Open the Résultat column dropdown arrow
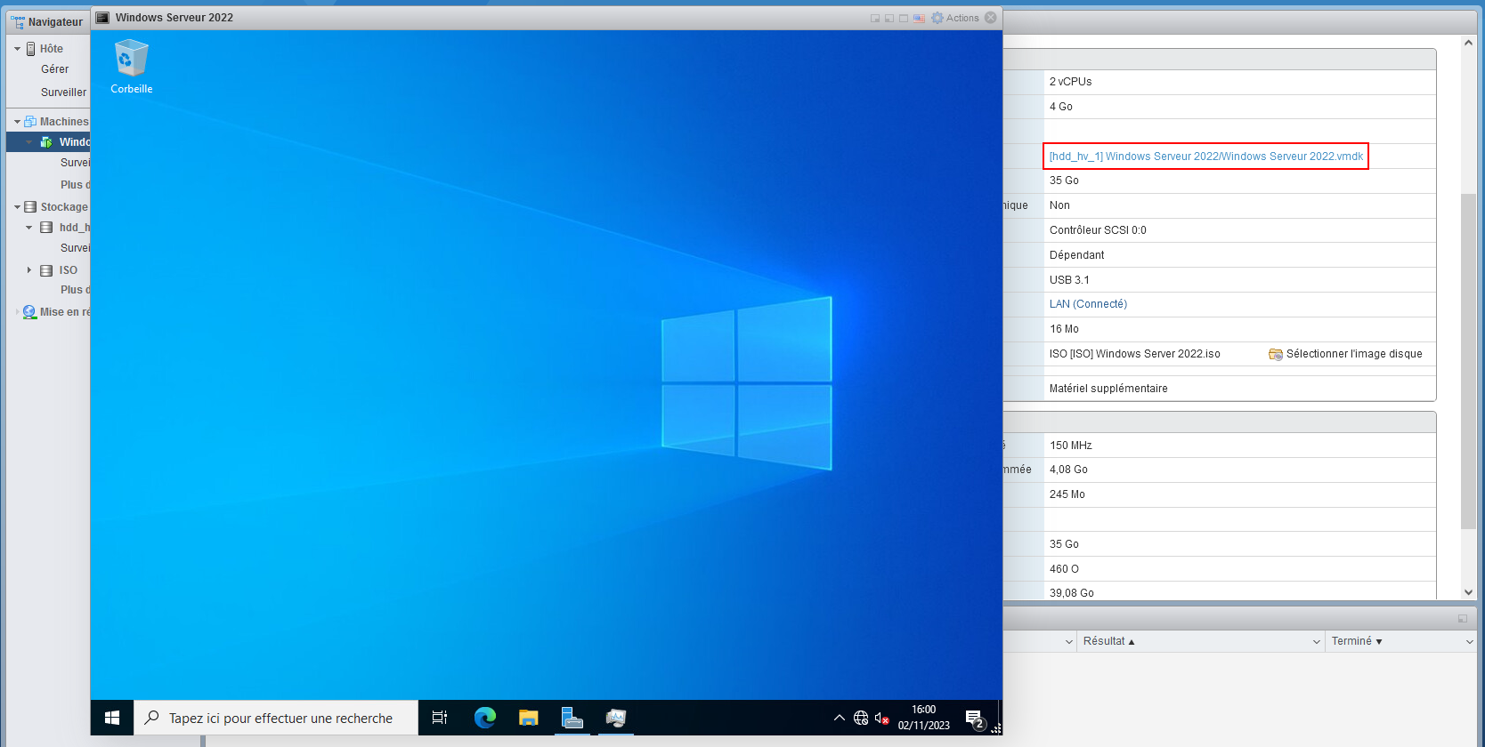Screen dimensions: 1485x747 1317,641
